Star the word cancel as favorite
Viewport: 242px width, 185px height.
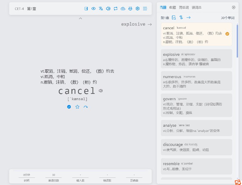[x=77, y=107]
